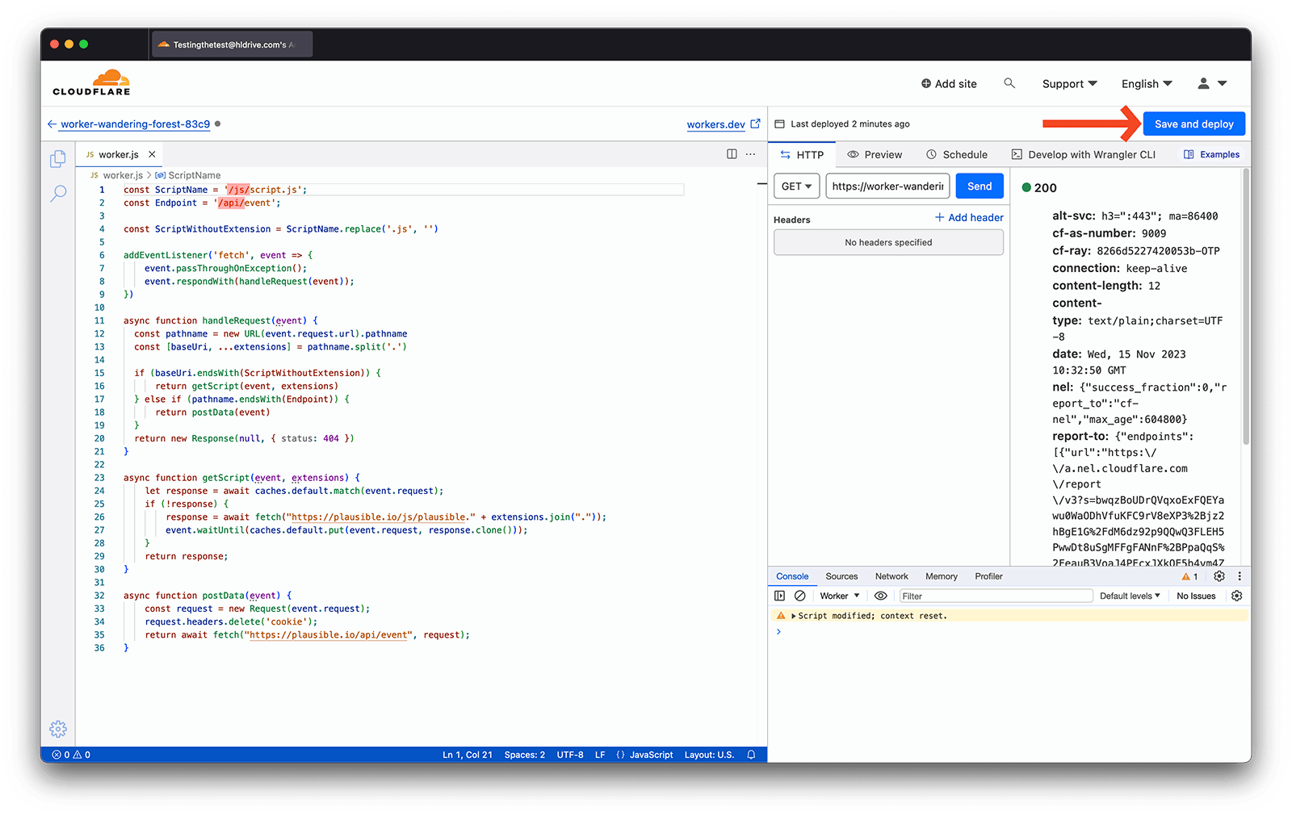Open the editor more actions ellipsis

751,154
